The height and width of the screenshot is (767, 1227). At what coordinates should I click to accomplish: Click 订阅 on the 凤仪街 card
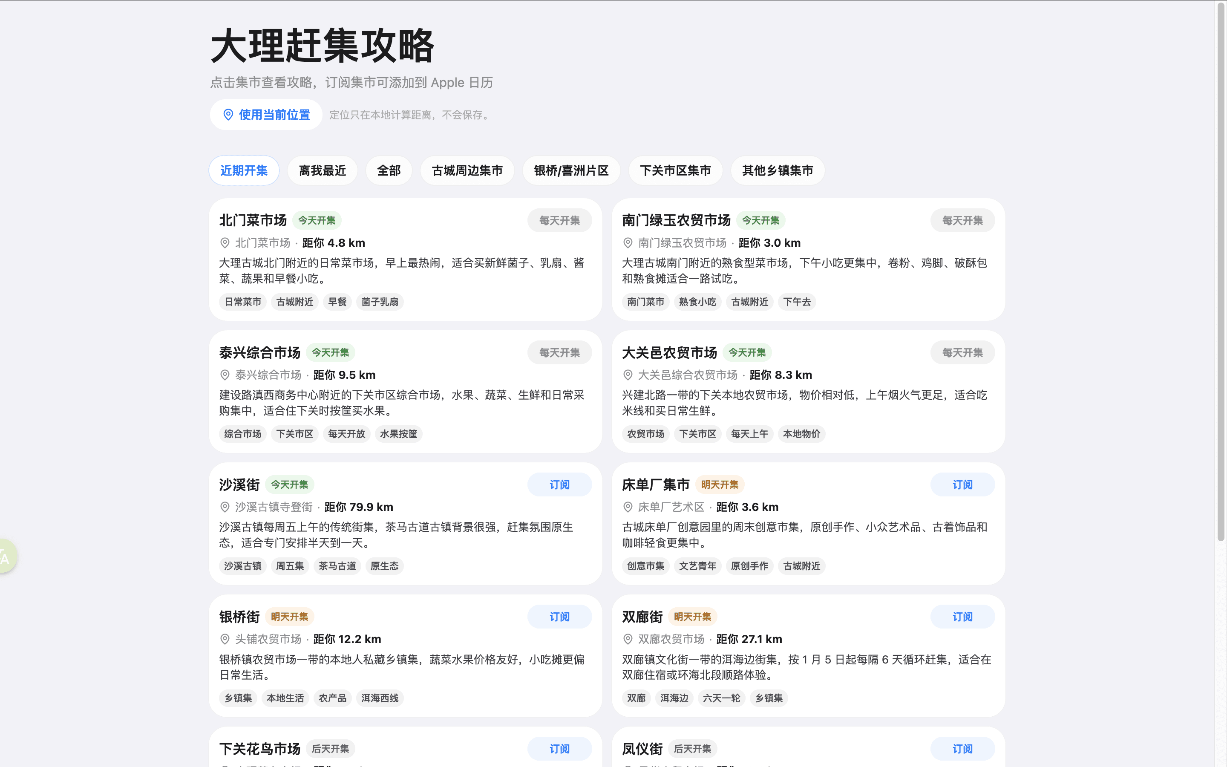click(962, 749)
